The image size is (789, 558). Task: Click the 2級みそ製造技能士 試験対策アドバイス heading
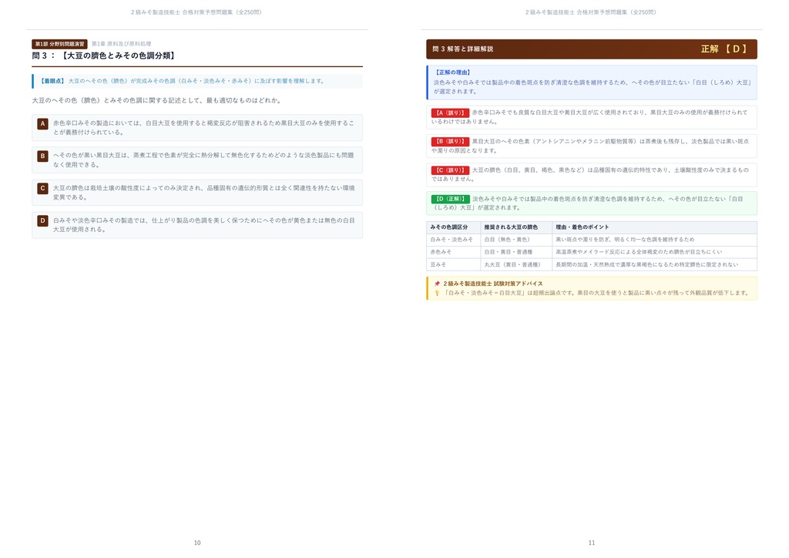tap(493, 284)
